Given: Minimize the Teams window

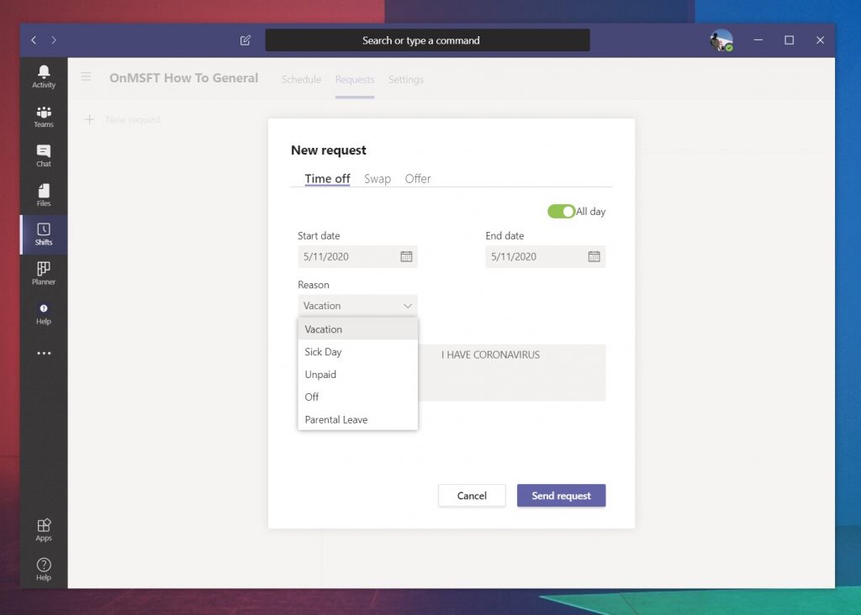Looking at the screenshot, I should click(x=758, y=40).
